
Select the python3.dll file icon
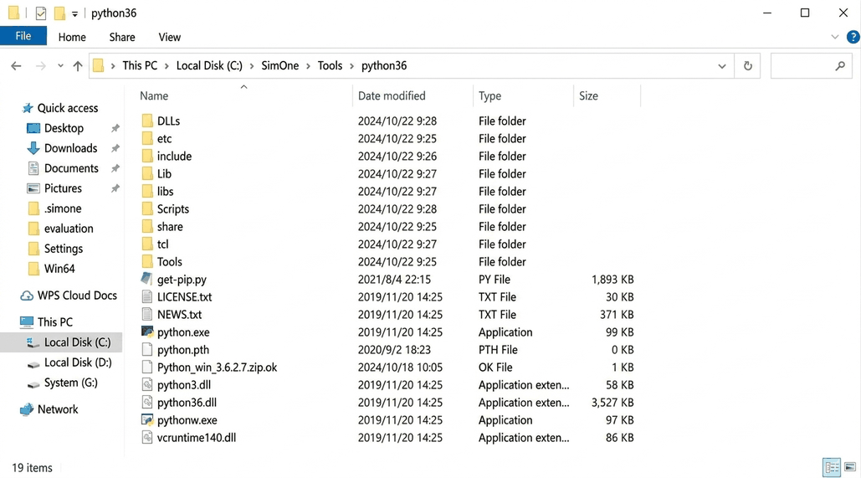pyautogui.click(x=146, y=384)
